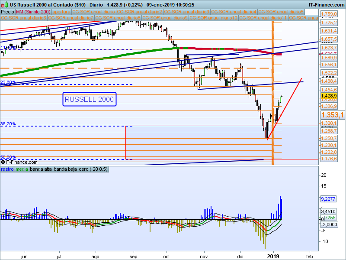Click the 1.258,7 price level label

[329, 138]
